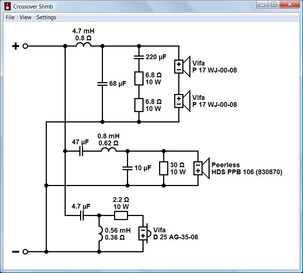The height and width of the screenshot is (273, 303).
Task: Click the Vifa D 25 tweeter symbol
Action: click(x=145, y=233)
